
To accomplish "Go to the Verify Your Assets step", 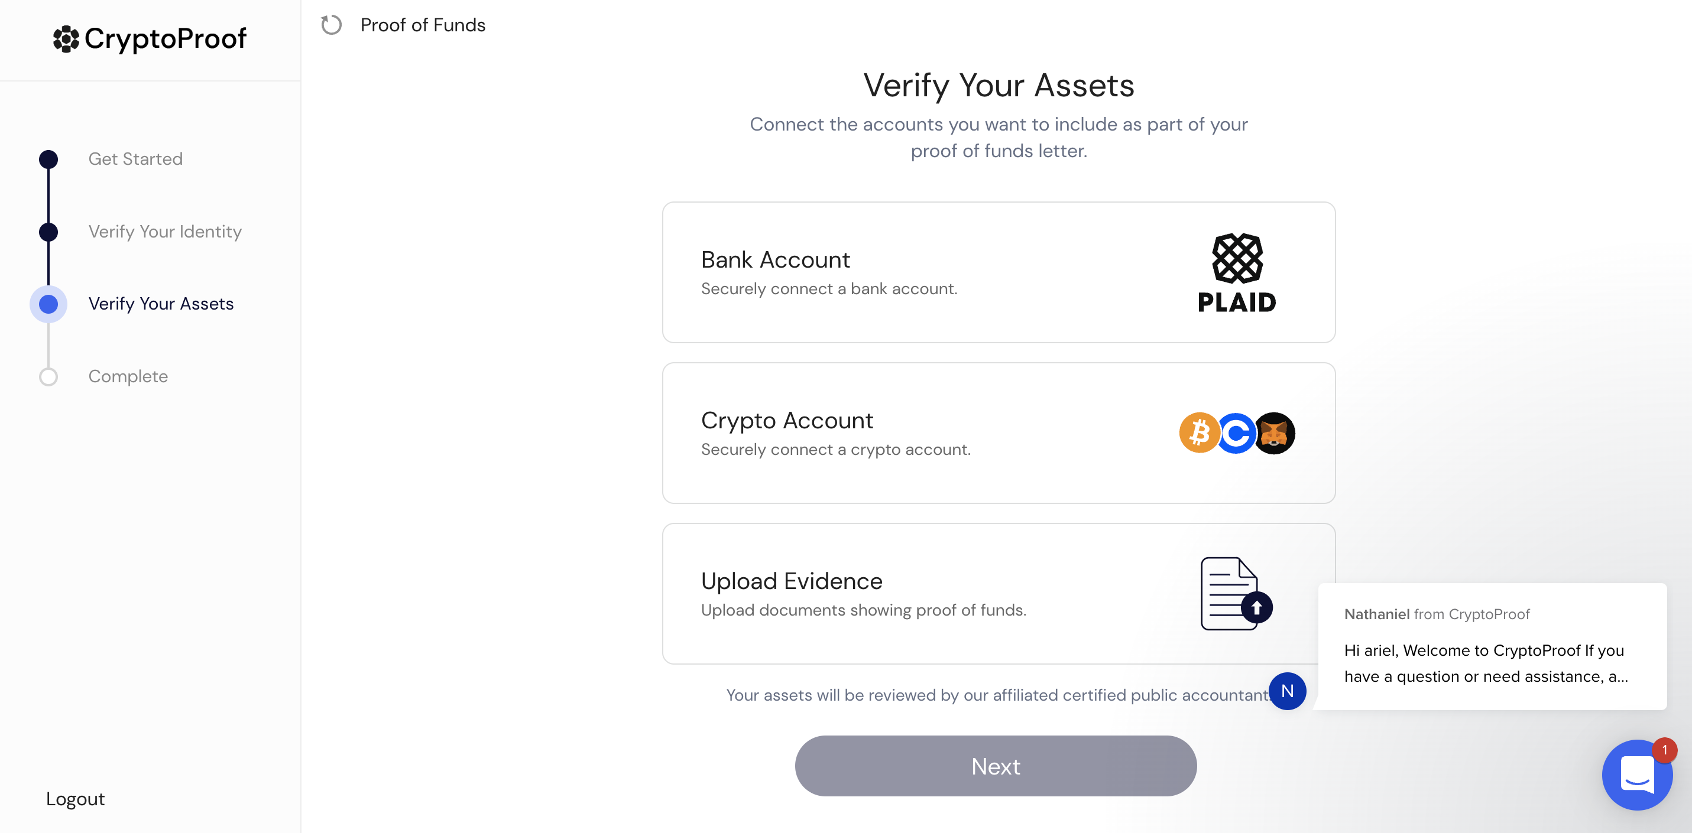I will pos(161,304).
